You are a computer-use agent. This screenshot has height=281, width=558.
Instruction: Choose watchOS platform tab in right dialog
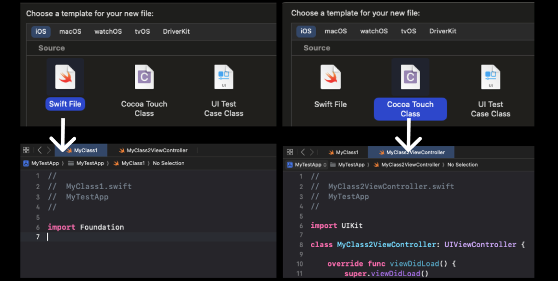[x=374, y=31]
